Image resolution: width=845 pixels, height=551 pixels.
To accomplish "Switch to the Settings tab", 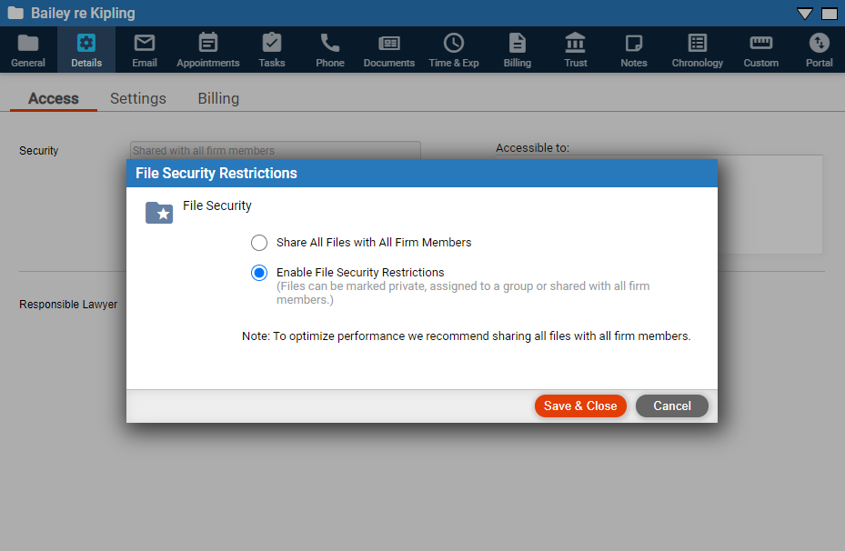I will coord(138,98).
